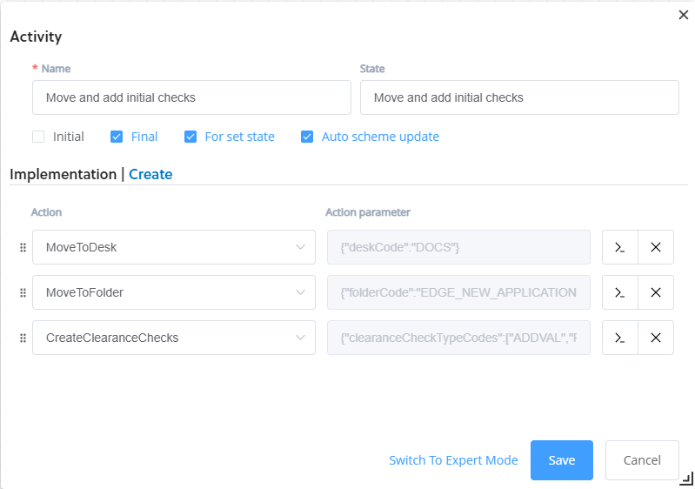The width and height of the screenshot is (695, 489).
Task: Focus the State input field
Action: (519, 97)
